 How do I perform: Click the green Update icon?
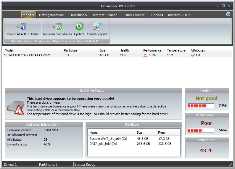pyautogui.click(x=79, y=26)
